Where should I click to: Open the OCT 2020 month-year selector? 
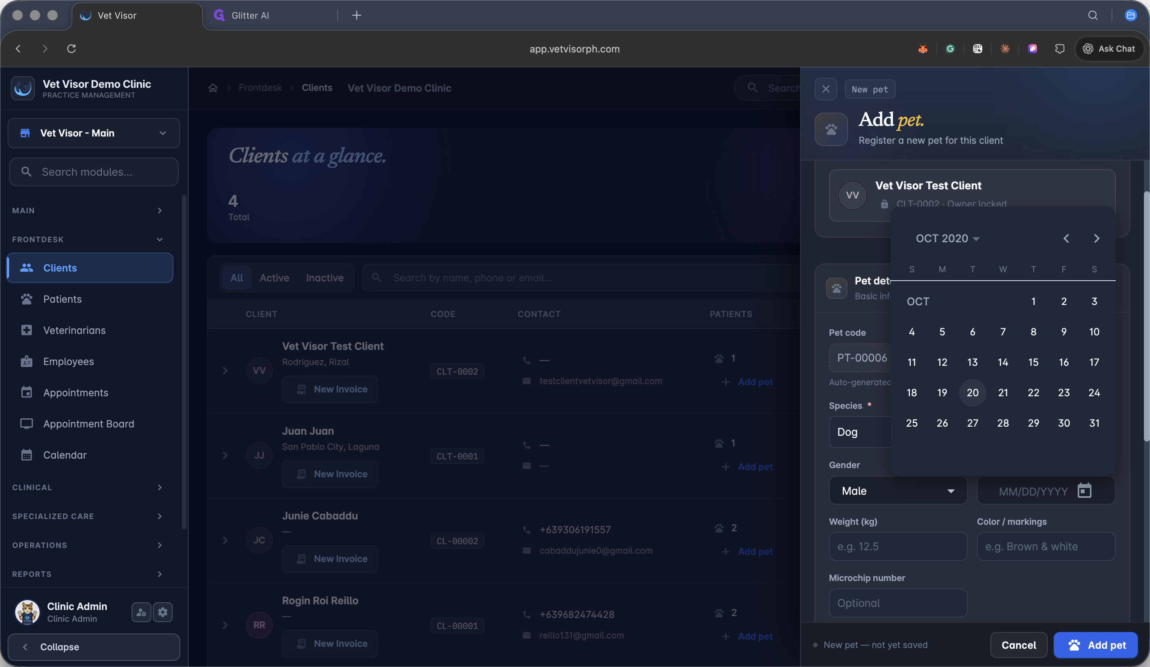[x=947, y=238]
